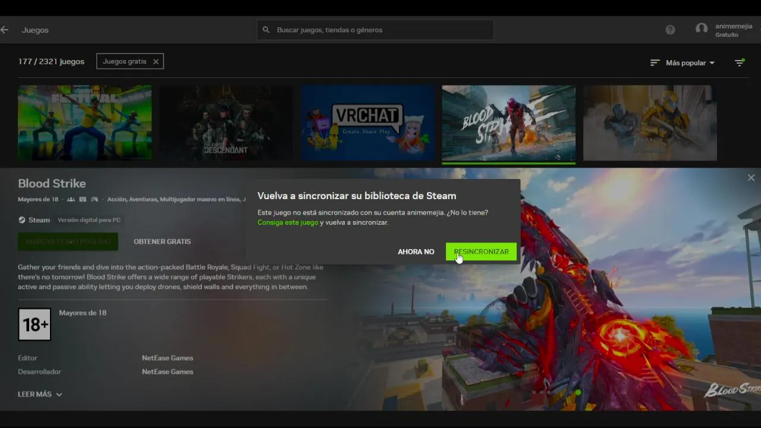
Task: Click the Desarrollador NetEase Games value
Action: point(168,372)
